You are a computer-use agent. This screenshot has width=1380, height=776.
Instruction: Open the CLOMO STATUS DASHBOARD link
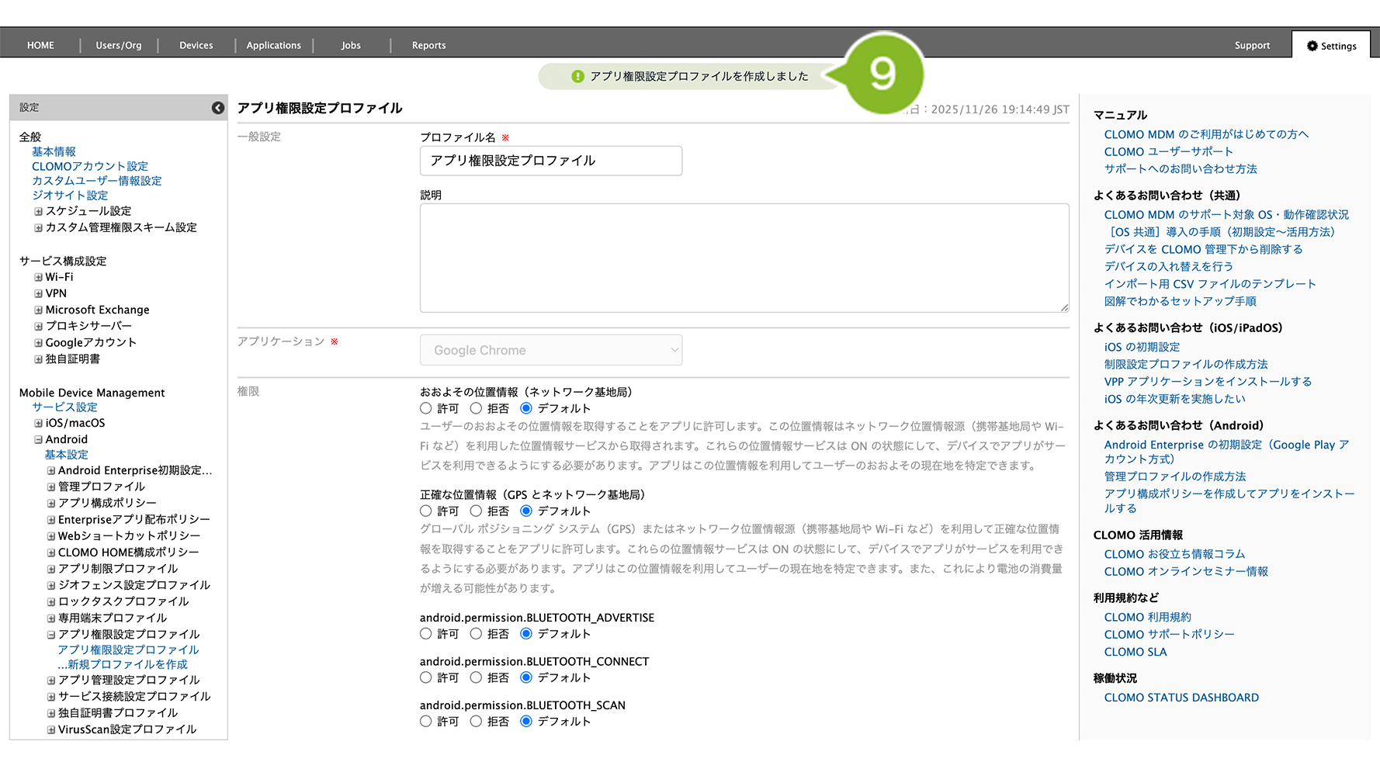pyautogui.click(x=1181, y=698)
